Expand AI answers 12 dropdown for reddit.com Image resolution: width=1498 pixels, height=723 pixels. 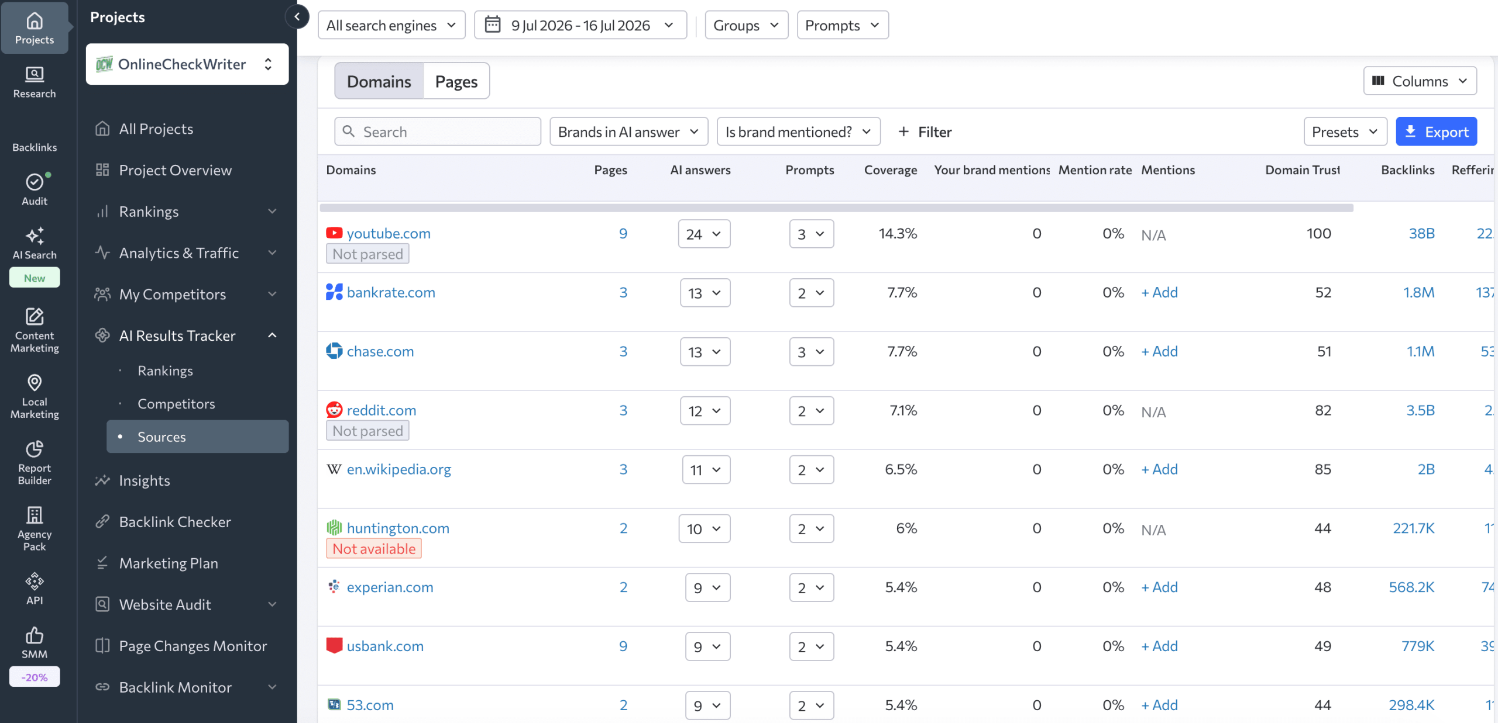(x=705, y=411)
